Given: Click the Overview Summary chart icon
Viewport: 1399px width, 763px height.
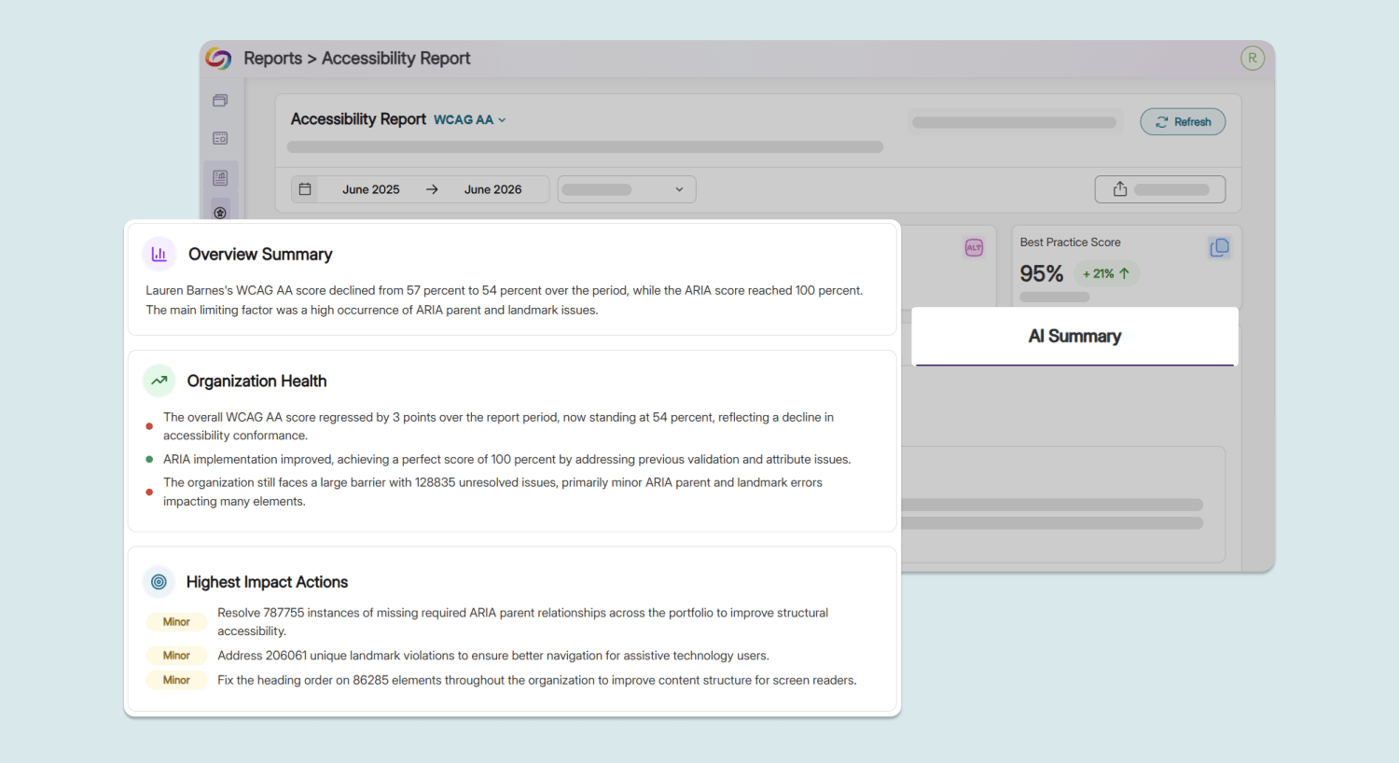Looking at the screenshot, I should [159, 254].
